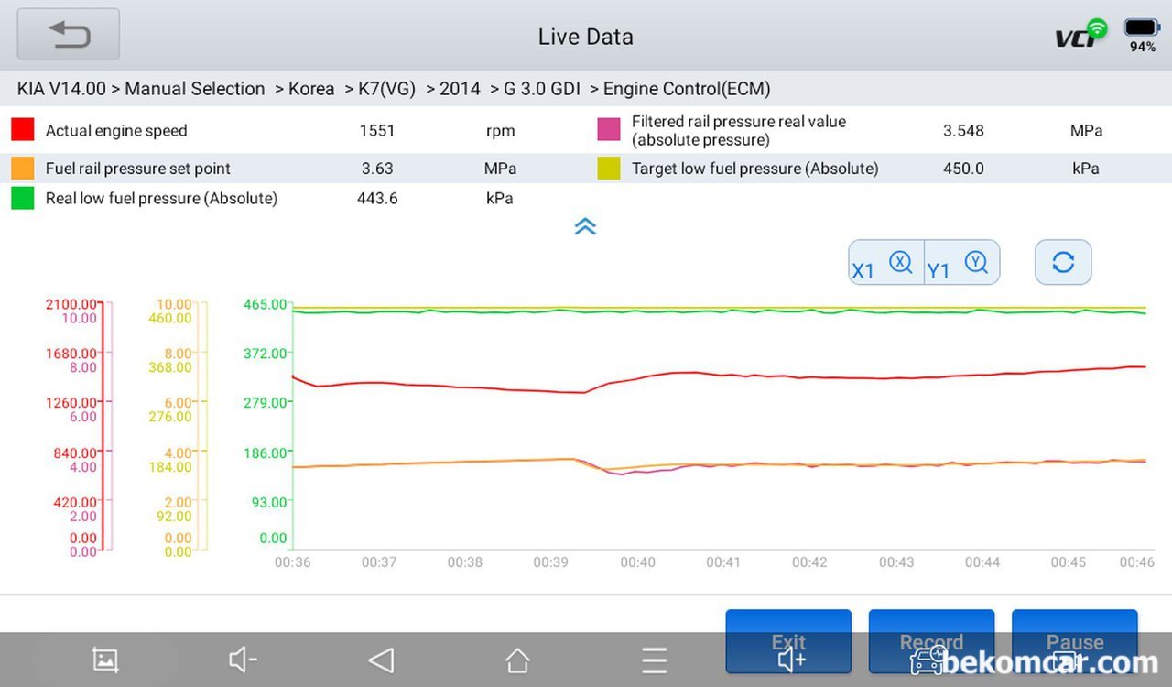Image resolution: width=1172 pixels, height=687 pixels.
Task: Select green Real low fuel pressure swatch
Action: 23,198
